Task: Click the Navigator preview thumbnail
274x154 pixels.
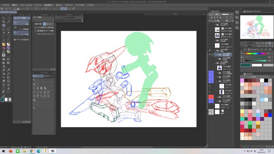Action: pyautogui.click(x=257, y=27)
